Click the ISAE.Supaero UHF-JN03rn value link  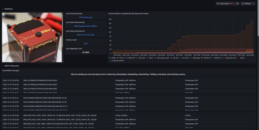85,26
